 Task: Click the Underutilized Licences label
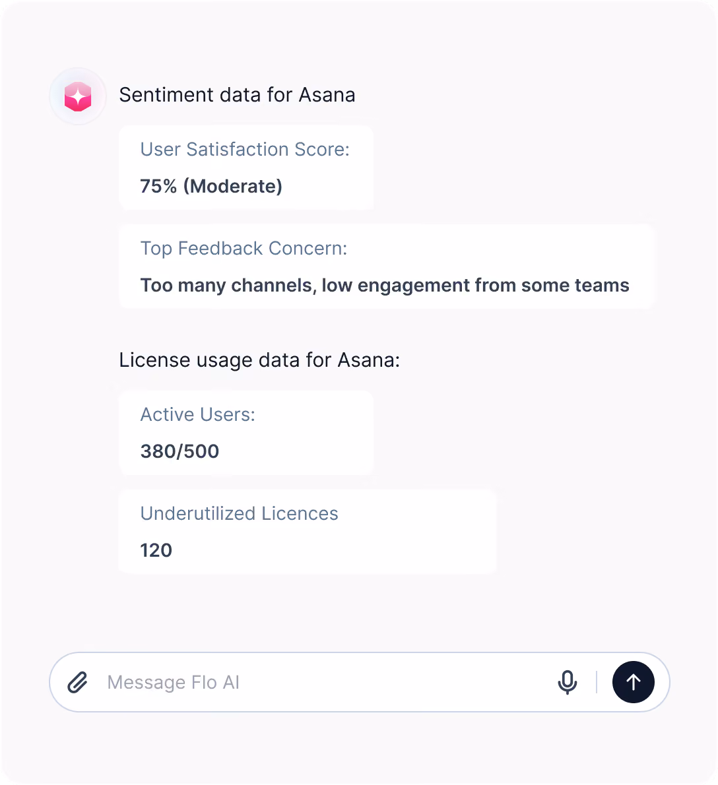tap(240, 514)
